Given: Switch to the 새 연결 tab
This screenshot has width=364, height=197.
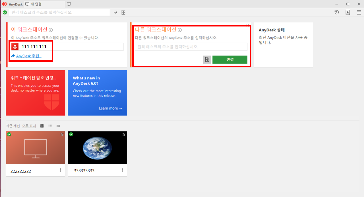Looking at the screenshot, I should pyautogui.click(x=44, y=4).
